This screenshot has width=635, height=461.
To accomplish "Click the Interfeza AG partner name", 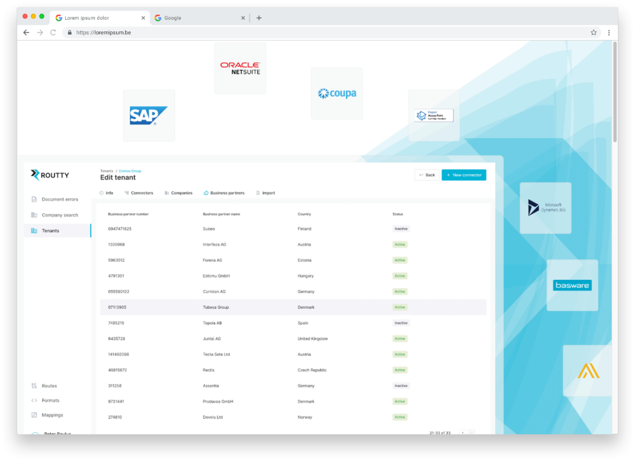I will click(215, 244).
